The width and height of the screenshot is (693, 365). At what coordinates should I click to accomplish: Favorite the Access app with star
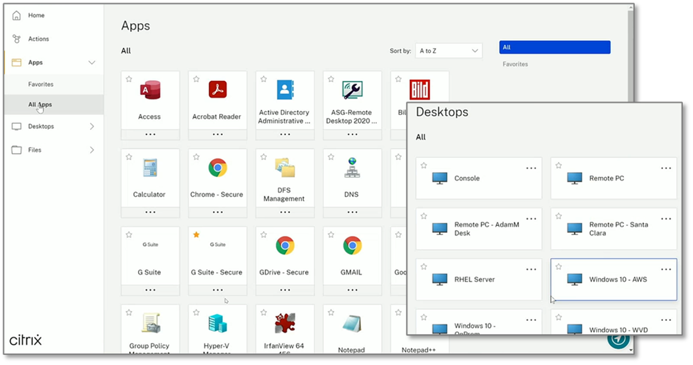(x=129, y=79)
